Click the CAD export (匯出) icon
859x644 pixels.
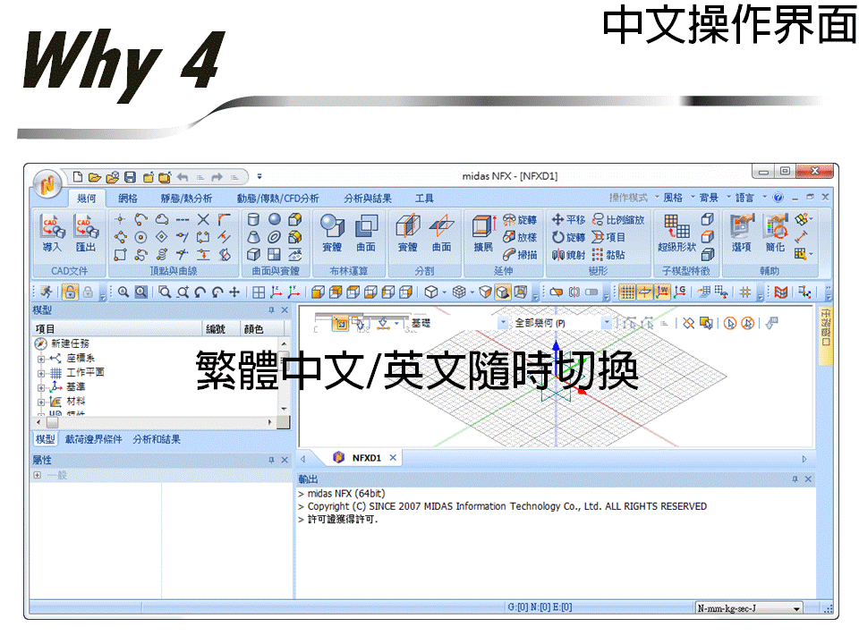[86, 233]
